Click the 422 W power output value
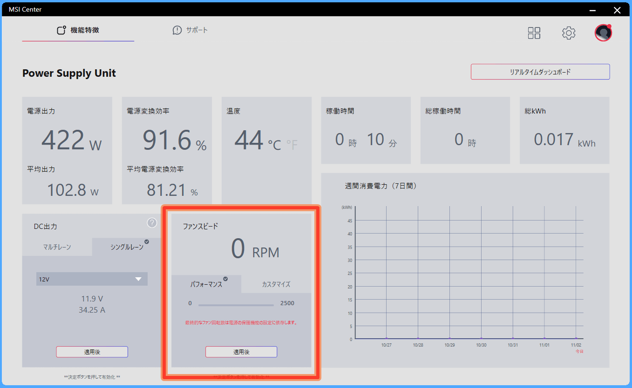The height and width of the screenshot is (388, 632). click(x=71, y=140)
